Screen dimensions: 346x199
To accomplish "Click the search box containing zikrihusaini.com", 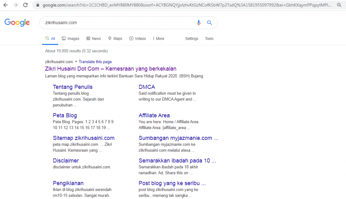I will [x=115, y=23].
